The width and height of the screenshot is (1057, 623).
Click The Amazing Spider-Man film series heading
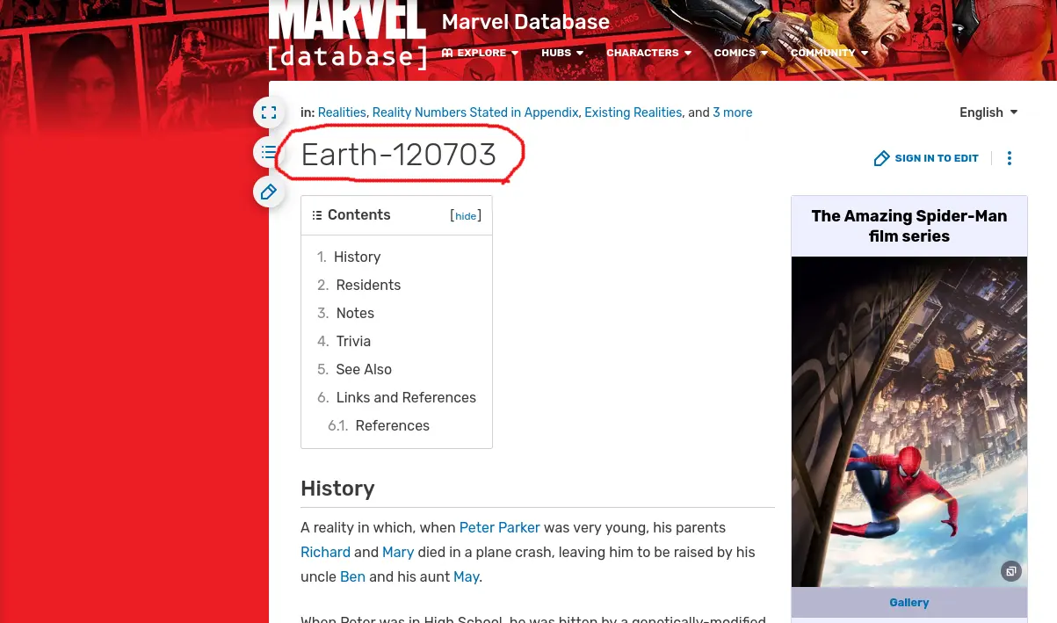click(909, 226)
